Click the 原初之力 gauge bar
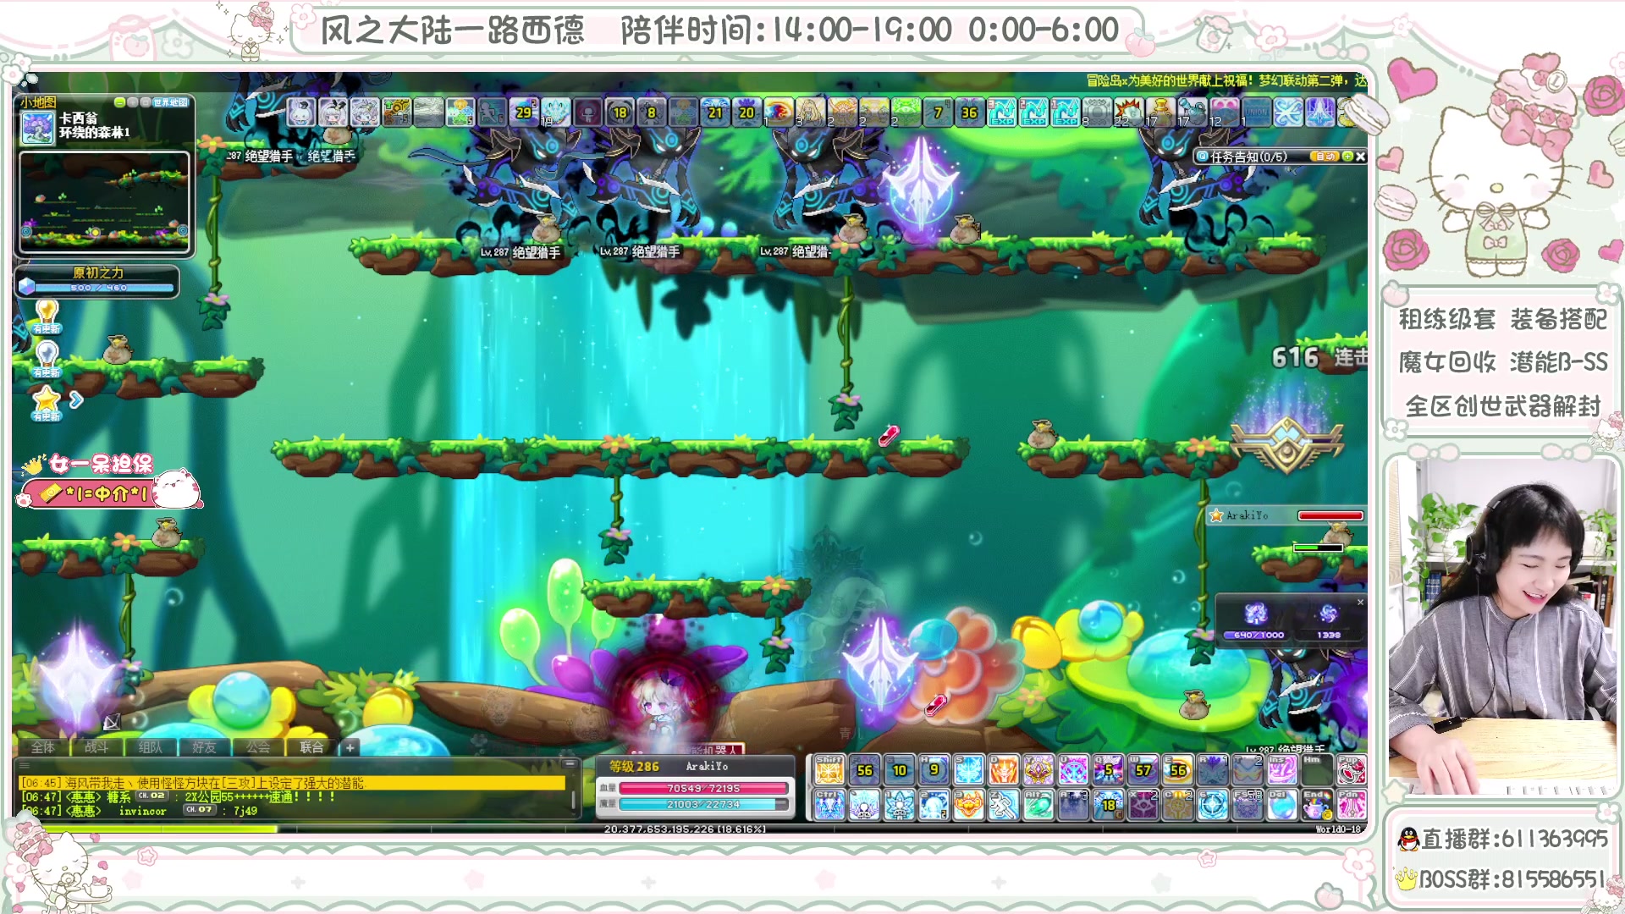The image size is (1625, 914). 103,288
